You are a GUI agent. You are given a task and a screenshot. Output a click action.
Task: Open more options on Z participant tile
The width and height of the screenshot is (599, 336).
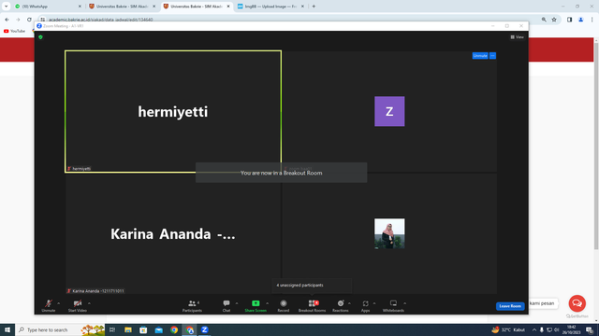(x=492, y=56)
